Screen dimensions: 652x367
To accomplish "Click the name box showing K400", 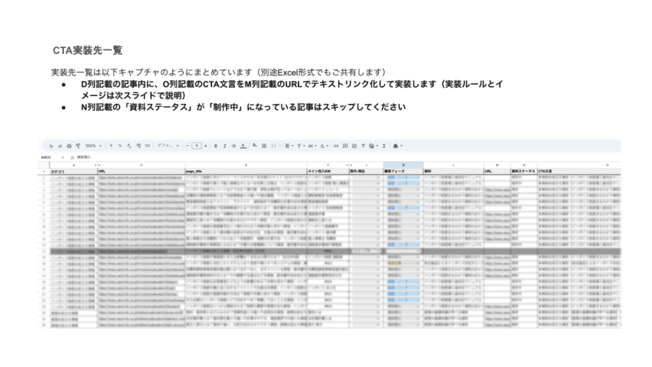I will click(46, 157).
